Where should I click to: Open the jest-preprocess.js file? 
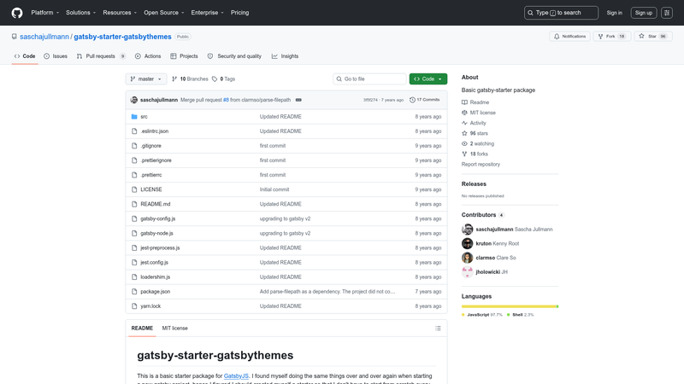point(160,247)
